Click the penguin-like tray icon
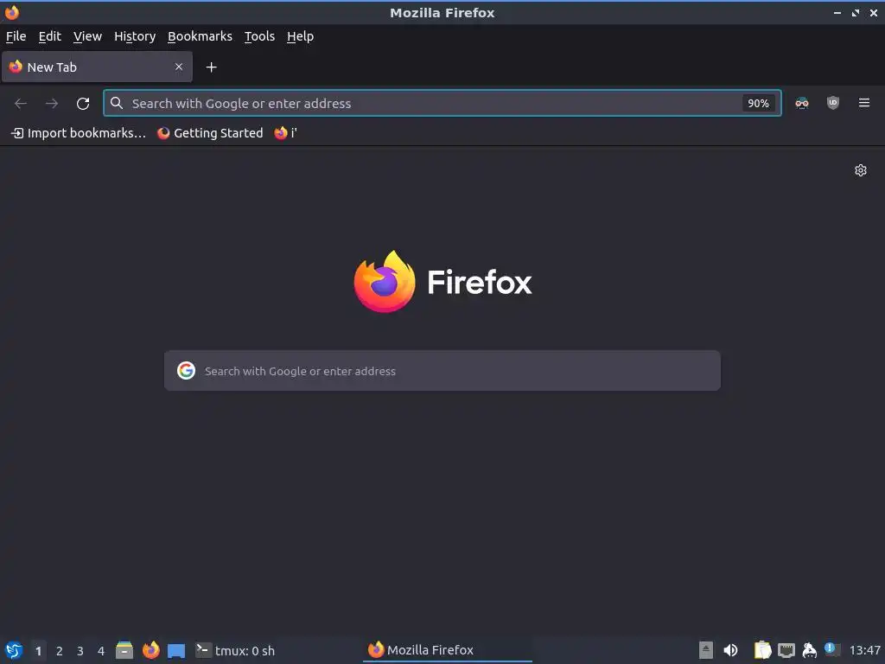 click(x=809, y=650)
